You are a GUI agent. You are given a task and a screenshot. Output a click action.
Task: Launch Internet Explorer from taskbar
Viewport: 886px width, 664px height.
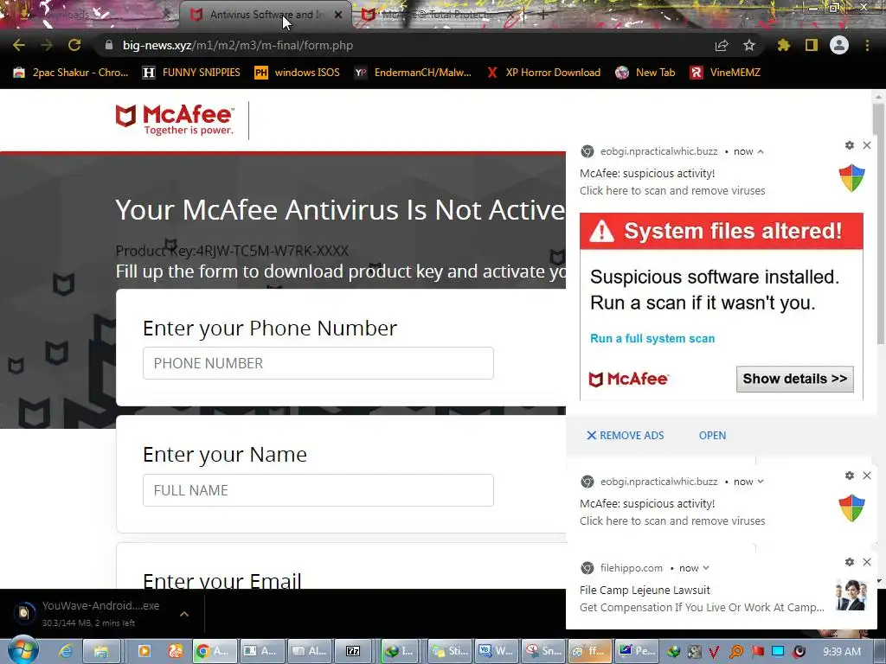(x=66, y=651)
